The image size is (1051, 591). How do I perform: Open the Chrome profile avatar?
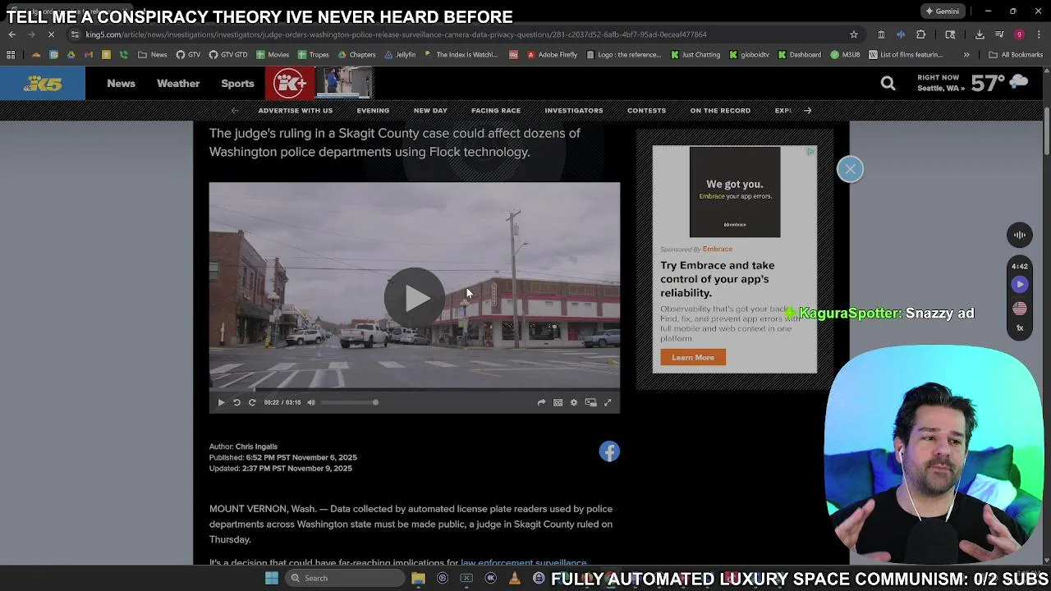pos(1019,34)
